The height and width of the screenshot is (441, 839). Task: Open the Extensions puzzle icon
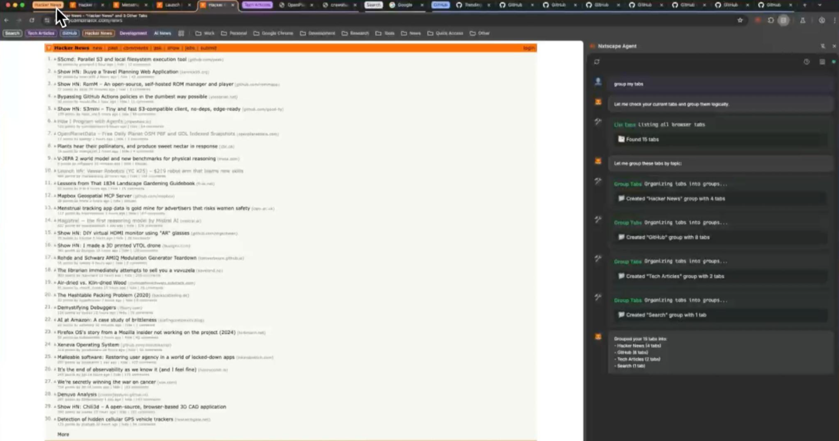pos(771,20)
